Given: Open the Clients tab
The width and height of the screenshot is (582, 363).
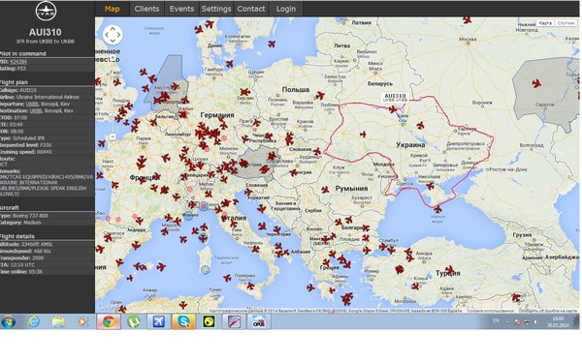Looking at the screenshot, I should (146, 9).
